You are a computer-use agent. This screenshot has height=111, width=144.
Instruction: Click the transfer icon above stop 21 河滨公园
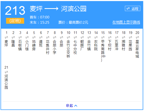pos(6,72)
